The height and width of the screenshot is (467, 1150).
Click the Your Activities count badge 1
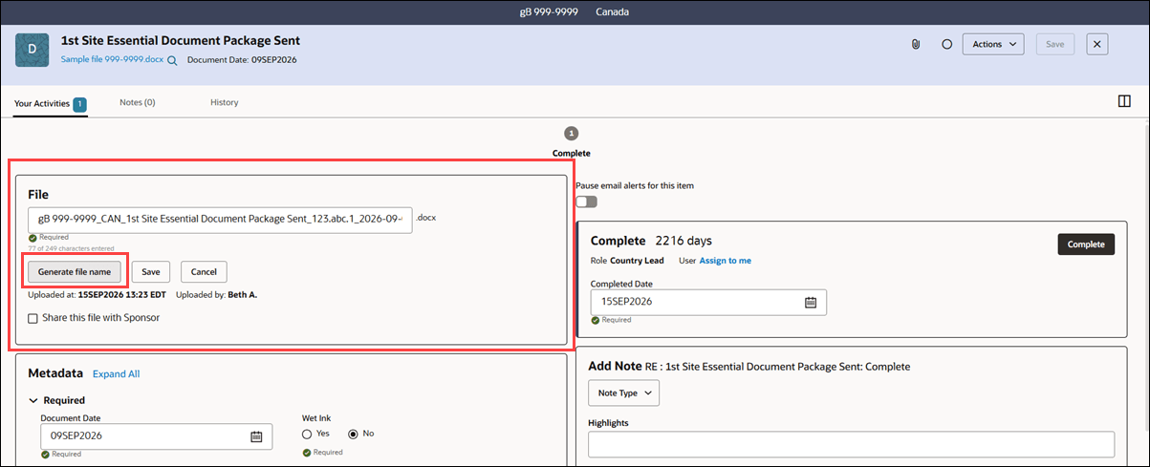click(80, 103)
